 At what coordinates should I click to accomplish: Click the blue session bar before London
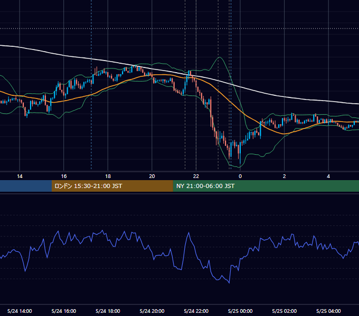(26, 186)
